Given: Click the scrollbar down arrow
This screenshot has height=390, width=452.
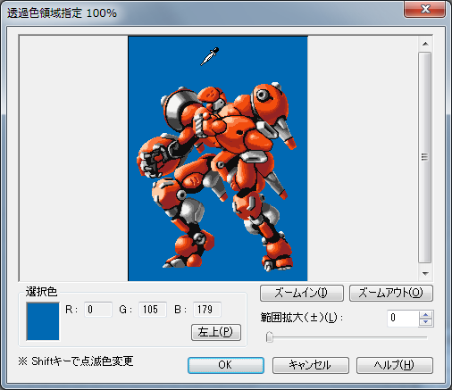Looking at the screenshot, I should pyautogui.click(x=425, y=273).
